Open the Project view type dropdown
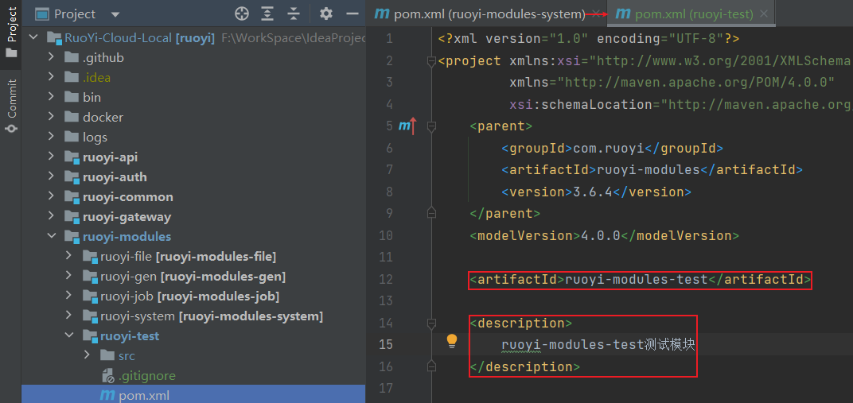Viewport: 853px width, 403px height. (x=115, y=14)
